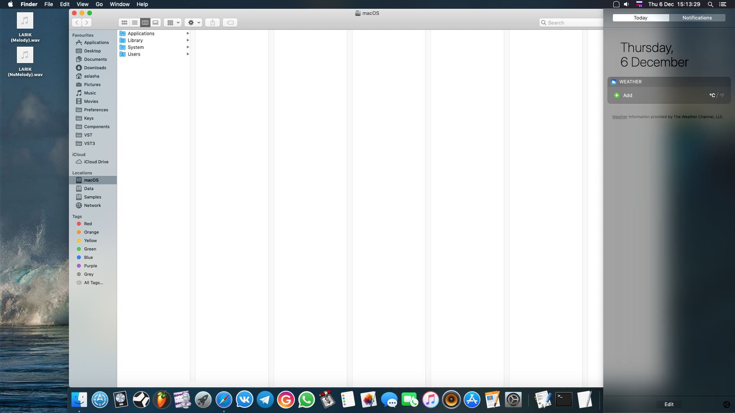Switch to the Notifications tab
This screenshot has height=413, width=735.
click(697, 18)
